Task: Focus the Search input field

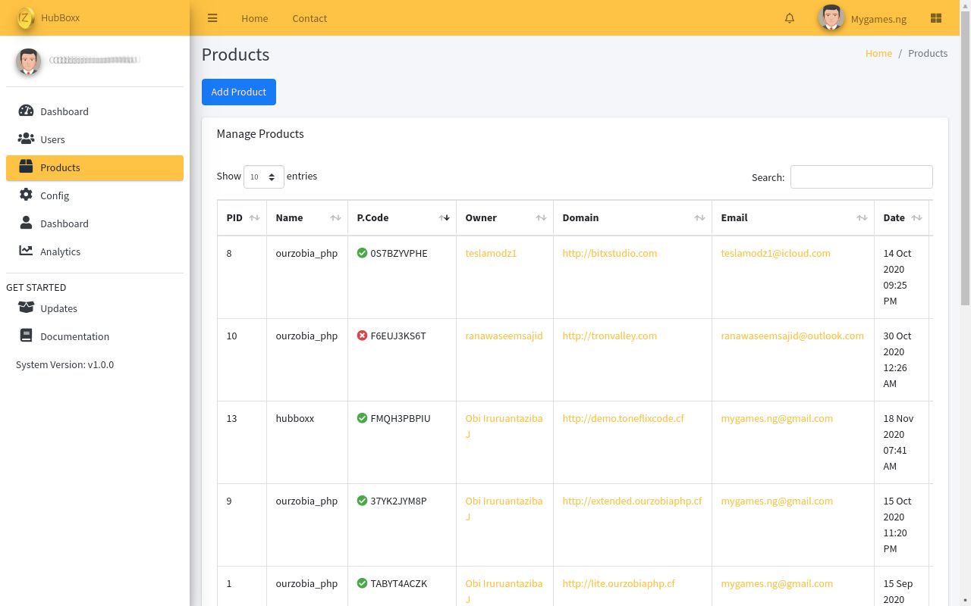Action: tap(861, 176)
